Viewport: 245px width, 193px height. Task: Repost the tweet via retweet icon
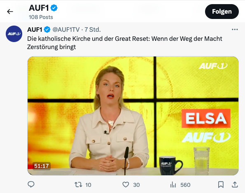click(78, 185)
